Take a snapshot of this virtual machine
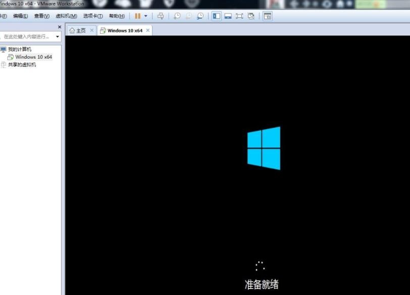410x295 pixels. coord(177,16)
